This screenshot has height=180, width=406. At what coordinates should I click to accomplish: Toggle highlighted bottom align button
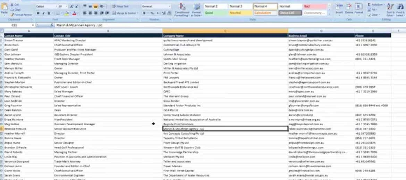point(95,6)
